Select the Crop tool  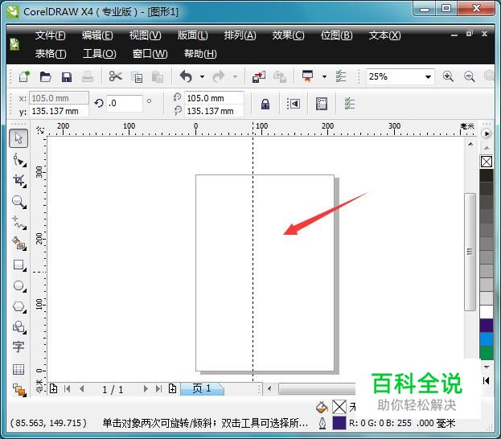pyautogui.click(x=19, y=181)
